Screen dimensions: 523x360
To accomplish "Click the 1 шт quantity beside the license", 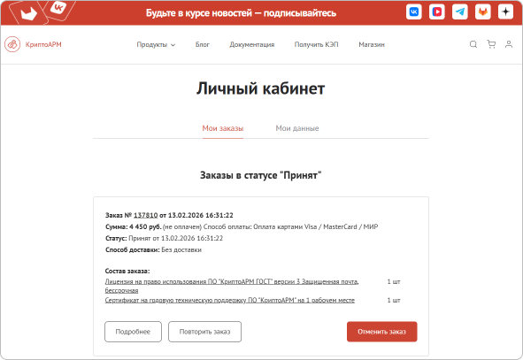I will (x=394, y=281).
